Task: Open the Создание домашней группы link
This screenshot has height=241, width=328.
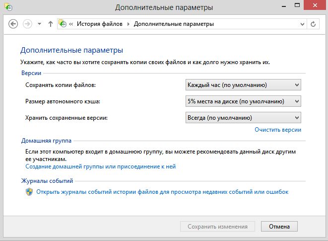Action: pos(100,166)
